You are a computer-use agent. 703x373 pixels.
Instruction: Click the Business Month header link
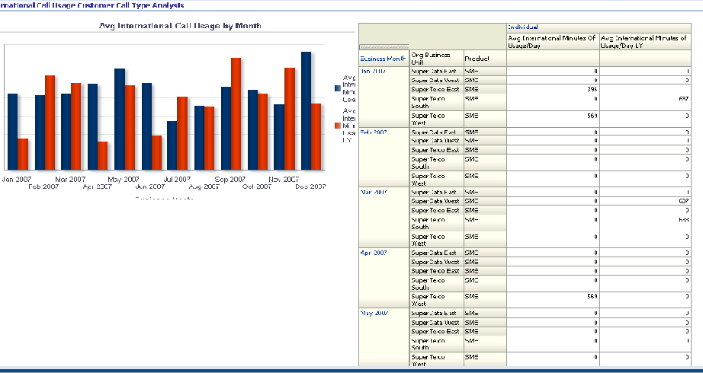pos(384,59)
